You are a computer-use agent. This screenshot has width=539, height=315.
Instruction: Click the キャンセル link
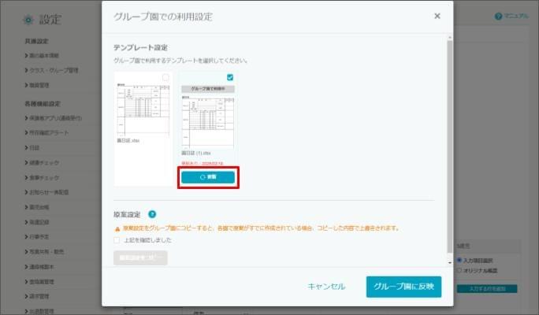(x=326, y=287)
